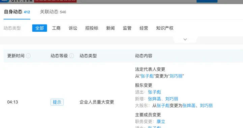
Task: Filter activity by 诉讼
Action: (73, 28)
